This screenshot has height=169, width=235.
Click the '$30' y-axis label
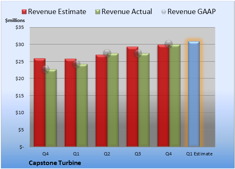point(20,44)
